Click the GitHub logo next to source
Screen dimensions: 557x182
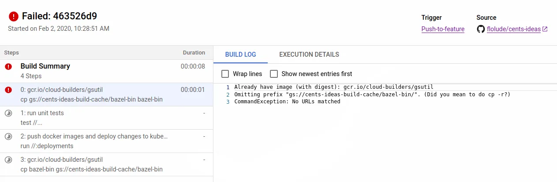[481, 29]
